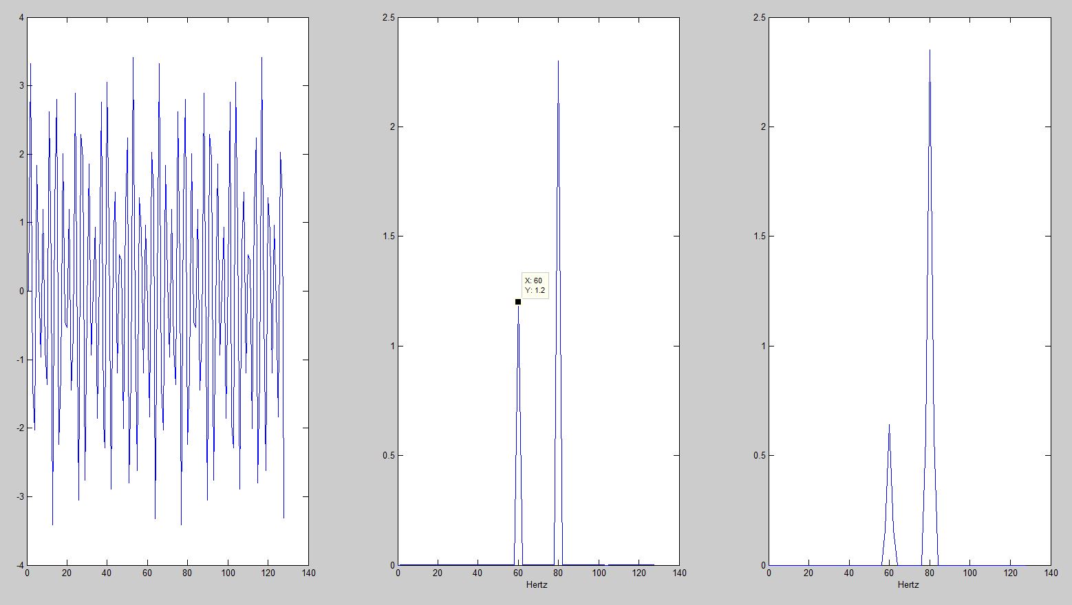
Task: Click x-axis tick 60 in right plot
Action: coord(889,573)
